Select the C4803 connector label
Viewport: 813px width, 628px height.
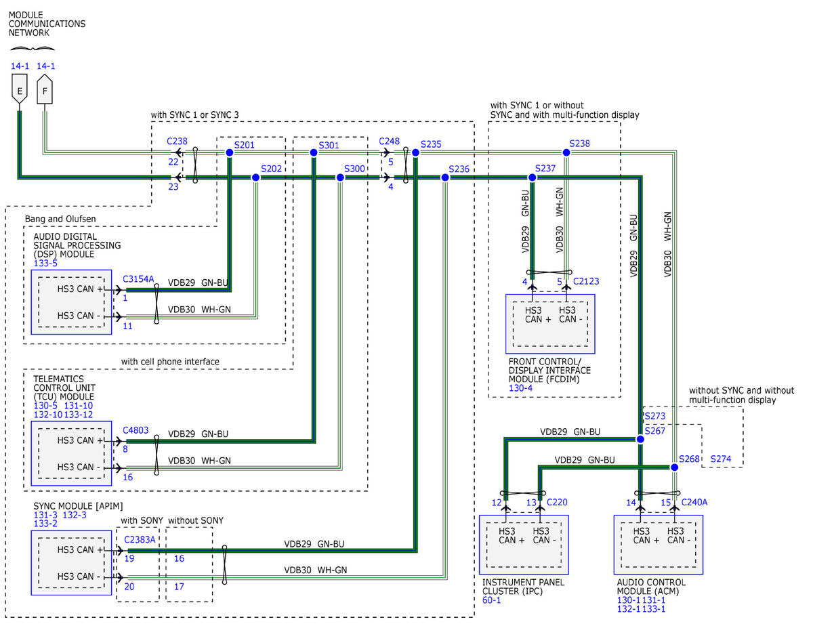(x=135, y=430)
